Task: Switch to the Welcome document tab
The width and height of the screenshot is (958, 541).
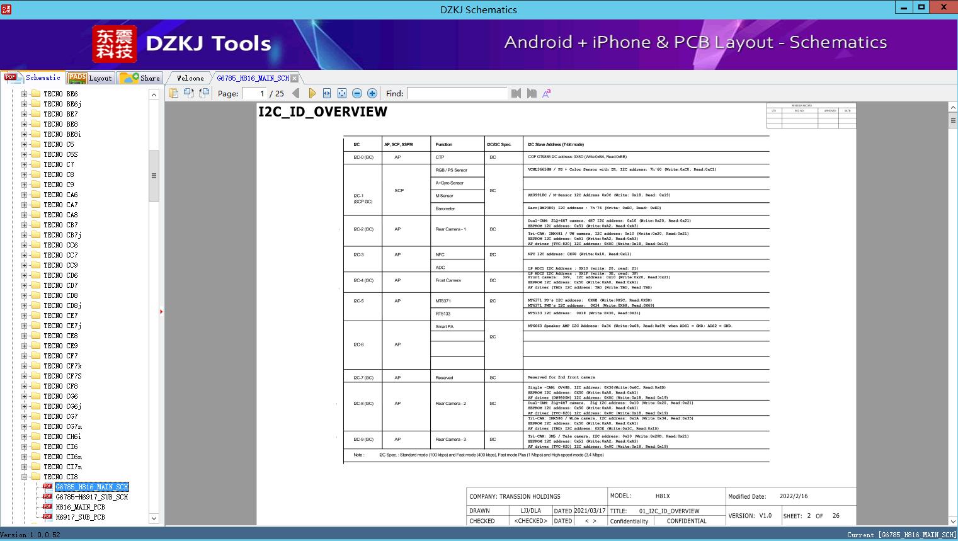Action: click(x=190, y=78)
